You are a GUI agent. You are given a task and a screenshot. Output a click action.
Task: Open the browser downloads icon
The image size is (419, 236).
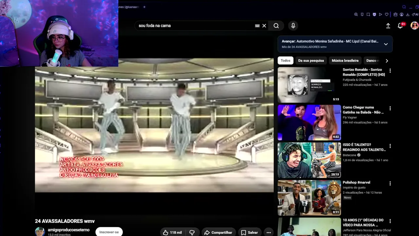point(408,14)
